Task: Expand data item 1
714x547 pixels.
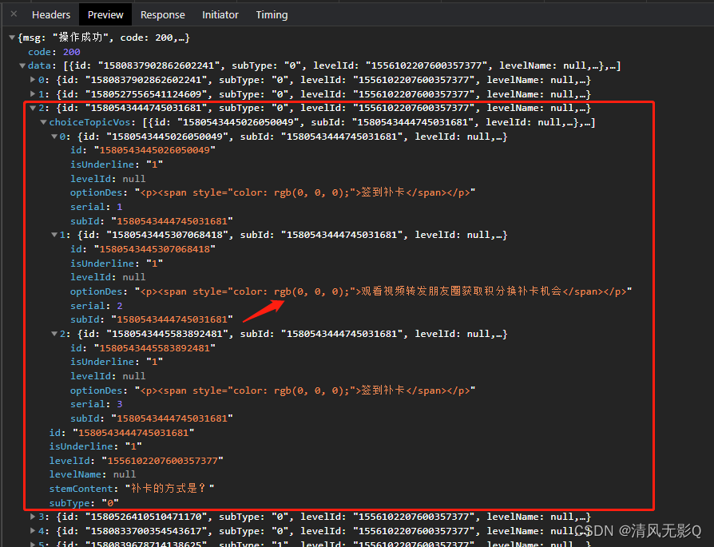Action: (33, 93)
